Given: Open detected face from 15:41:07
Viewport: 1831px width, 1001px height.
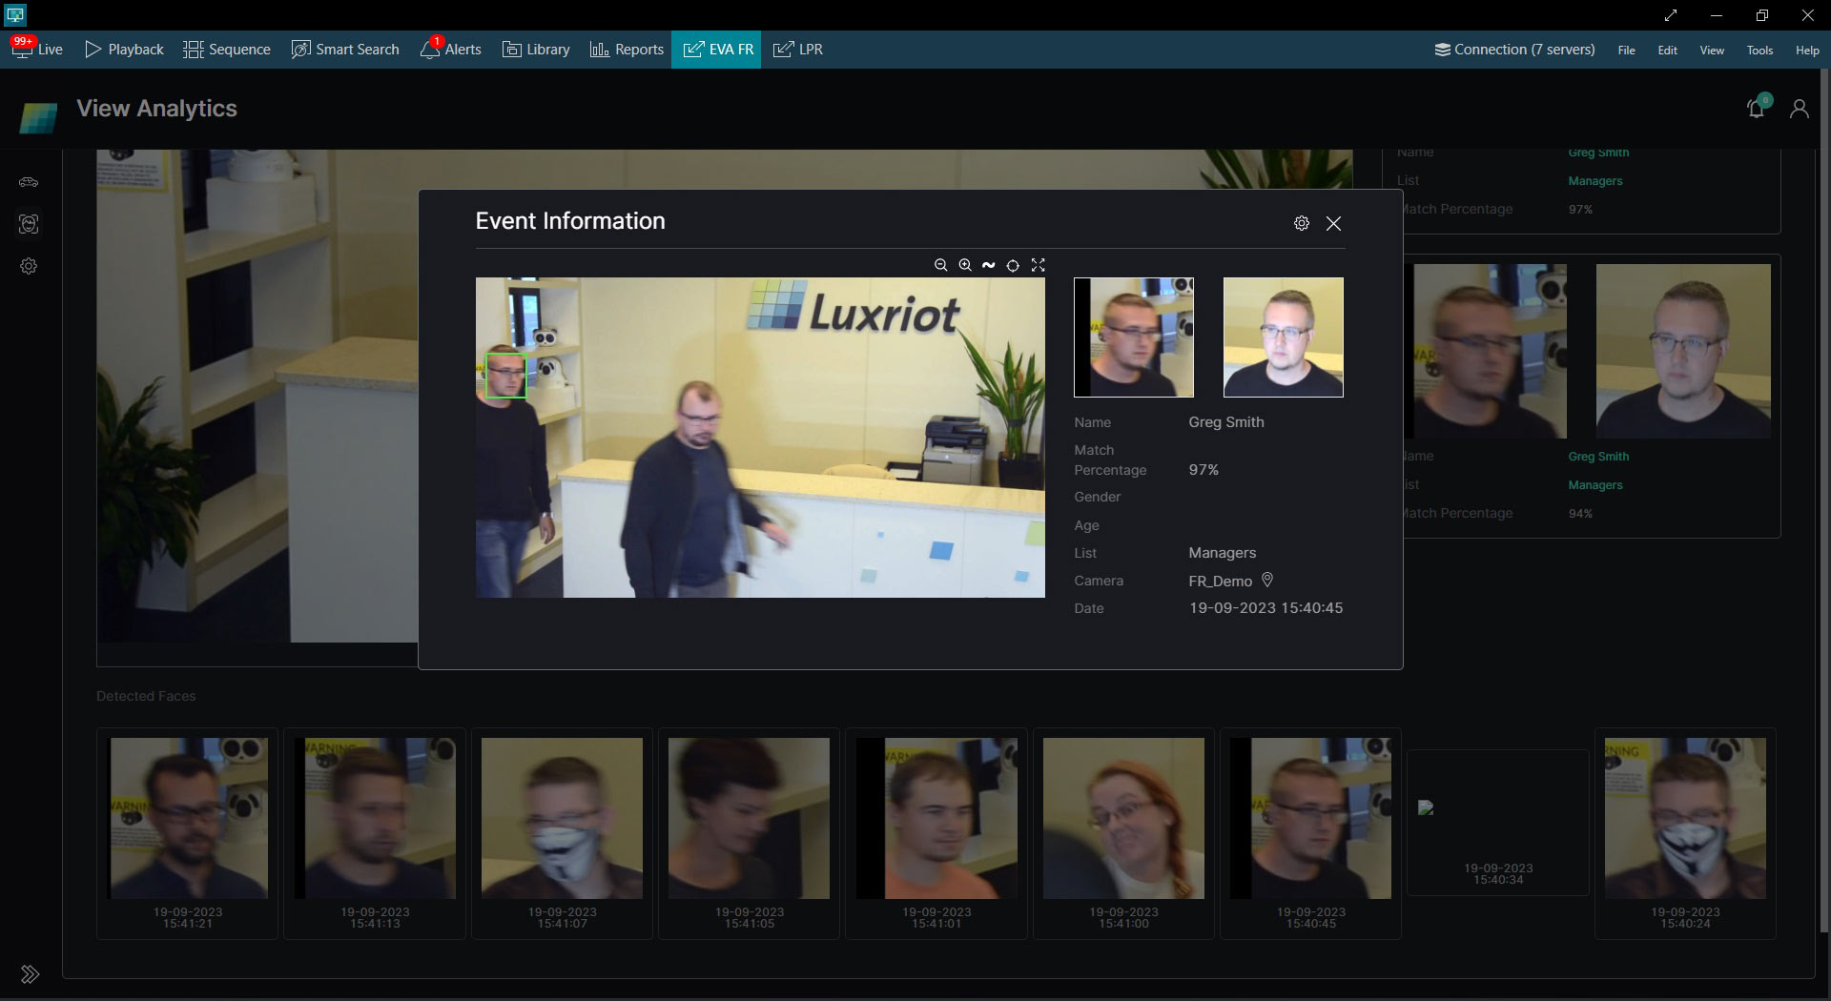Looking at the screenshot, I should pos(562,833).
